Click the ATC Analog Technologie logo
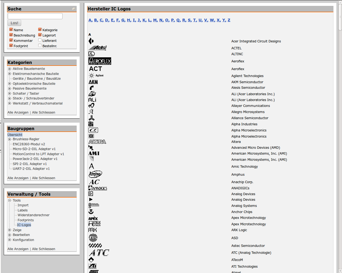Viewport: 342px width, 273px height. (99, 252)
